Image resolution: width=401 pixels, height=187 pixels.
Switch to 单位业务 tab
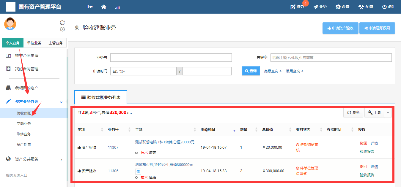pos(34,43)
